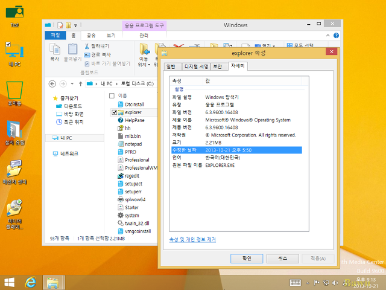Select 최근 위치 in navigation pane

(x=70, y=122)
